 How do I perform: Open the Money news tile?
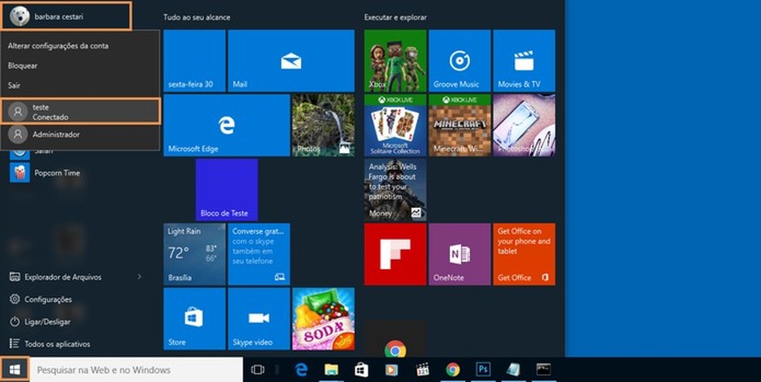coord(395,189)
